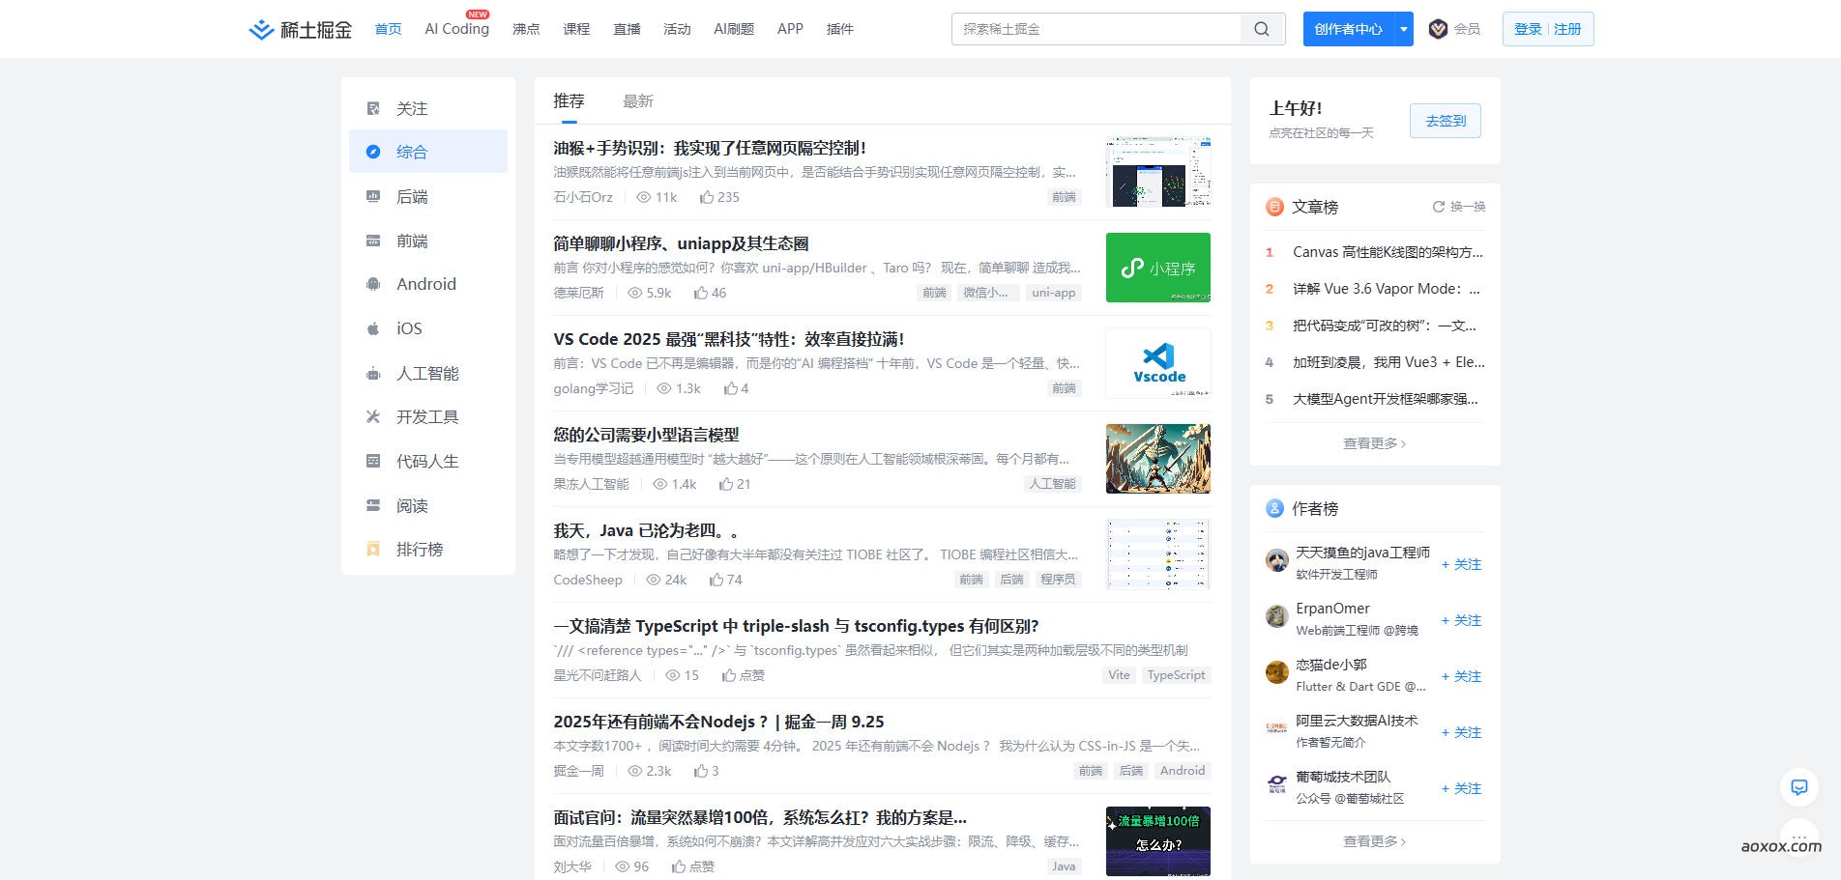This screenshot has width=1841, height=880.
Task: Open the 沸点 menu item
Action: coord(525,28)
